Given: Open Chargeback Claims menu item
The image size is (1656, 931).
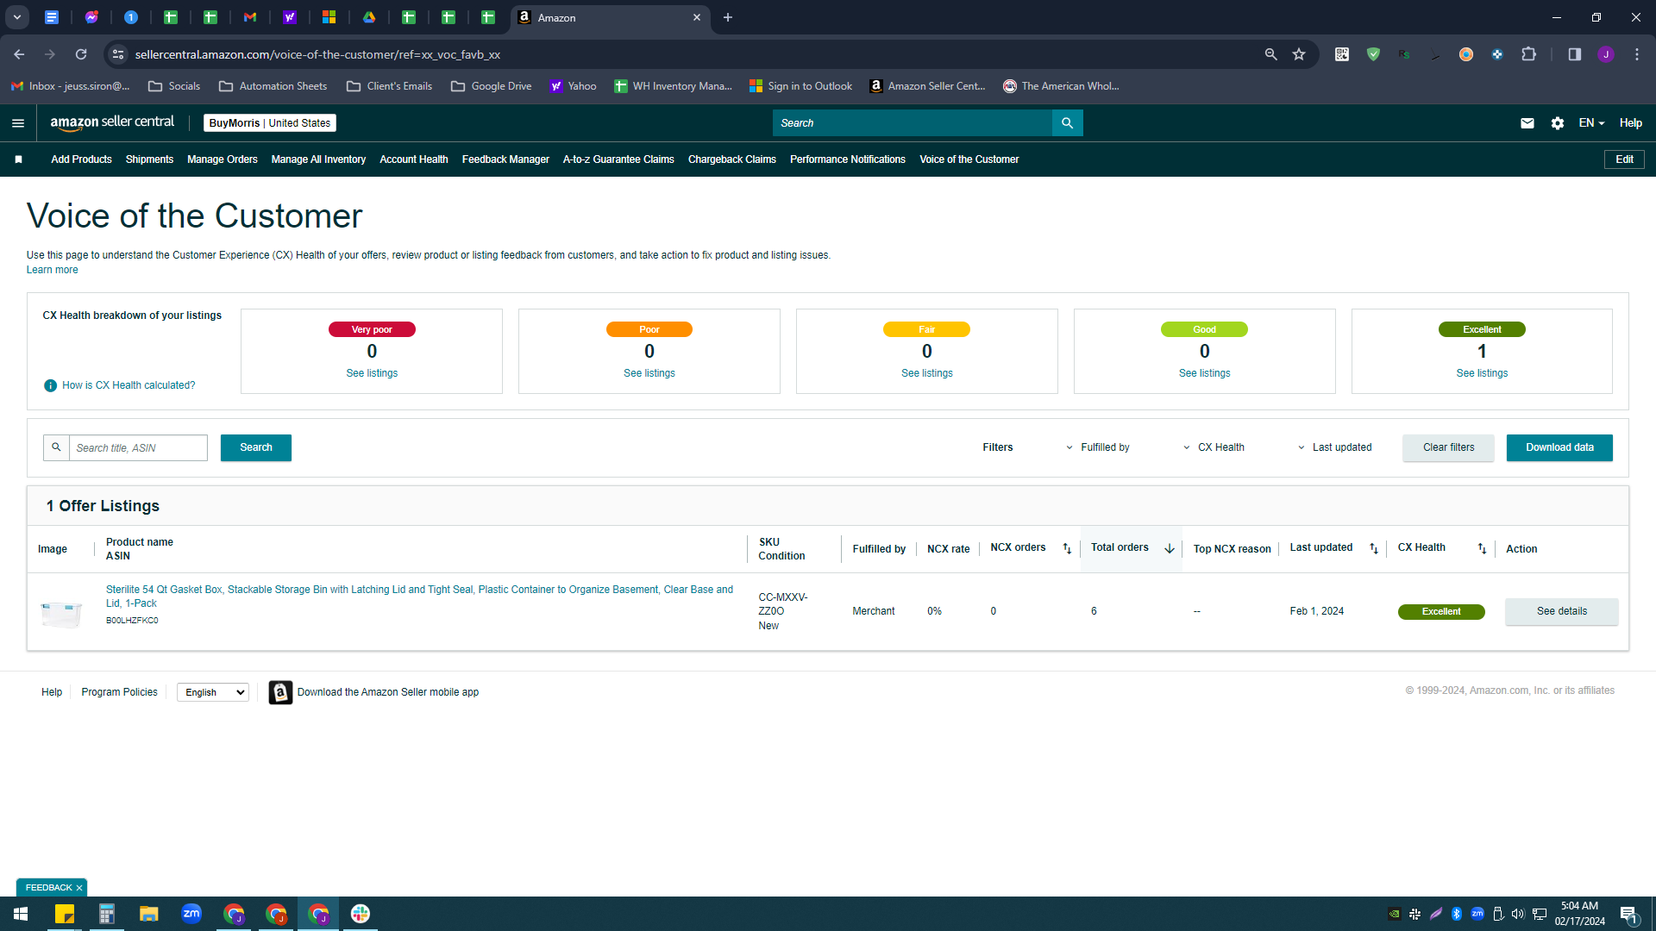Looking at the screenshot, I should click(732, 159).
